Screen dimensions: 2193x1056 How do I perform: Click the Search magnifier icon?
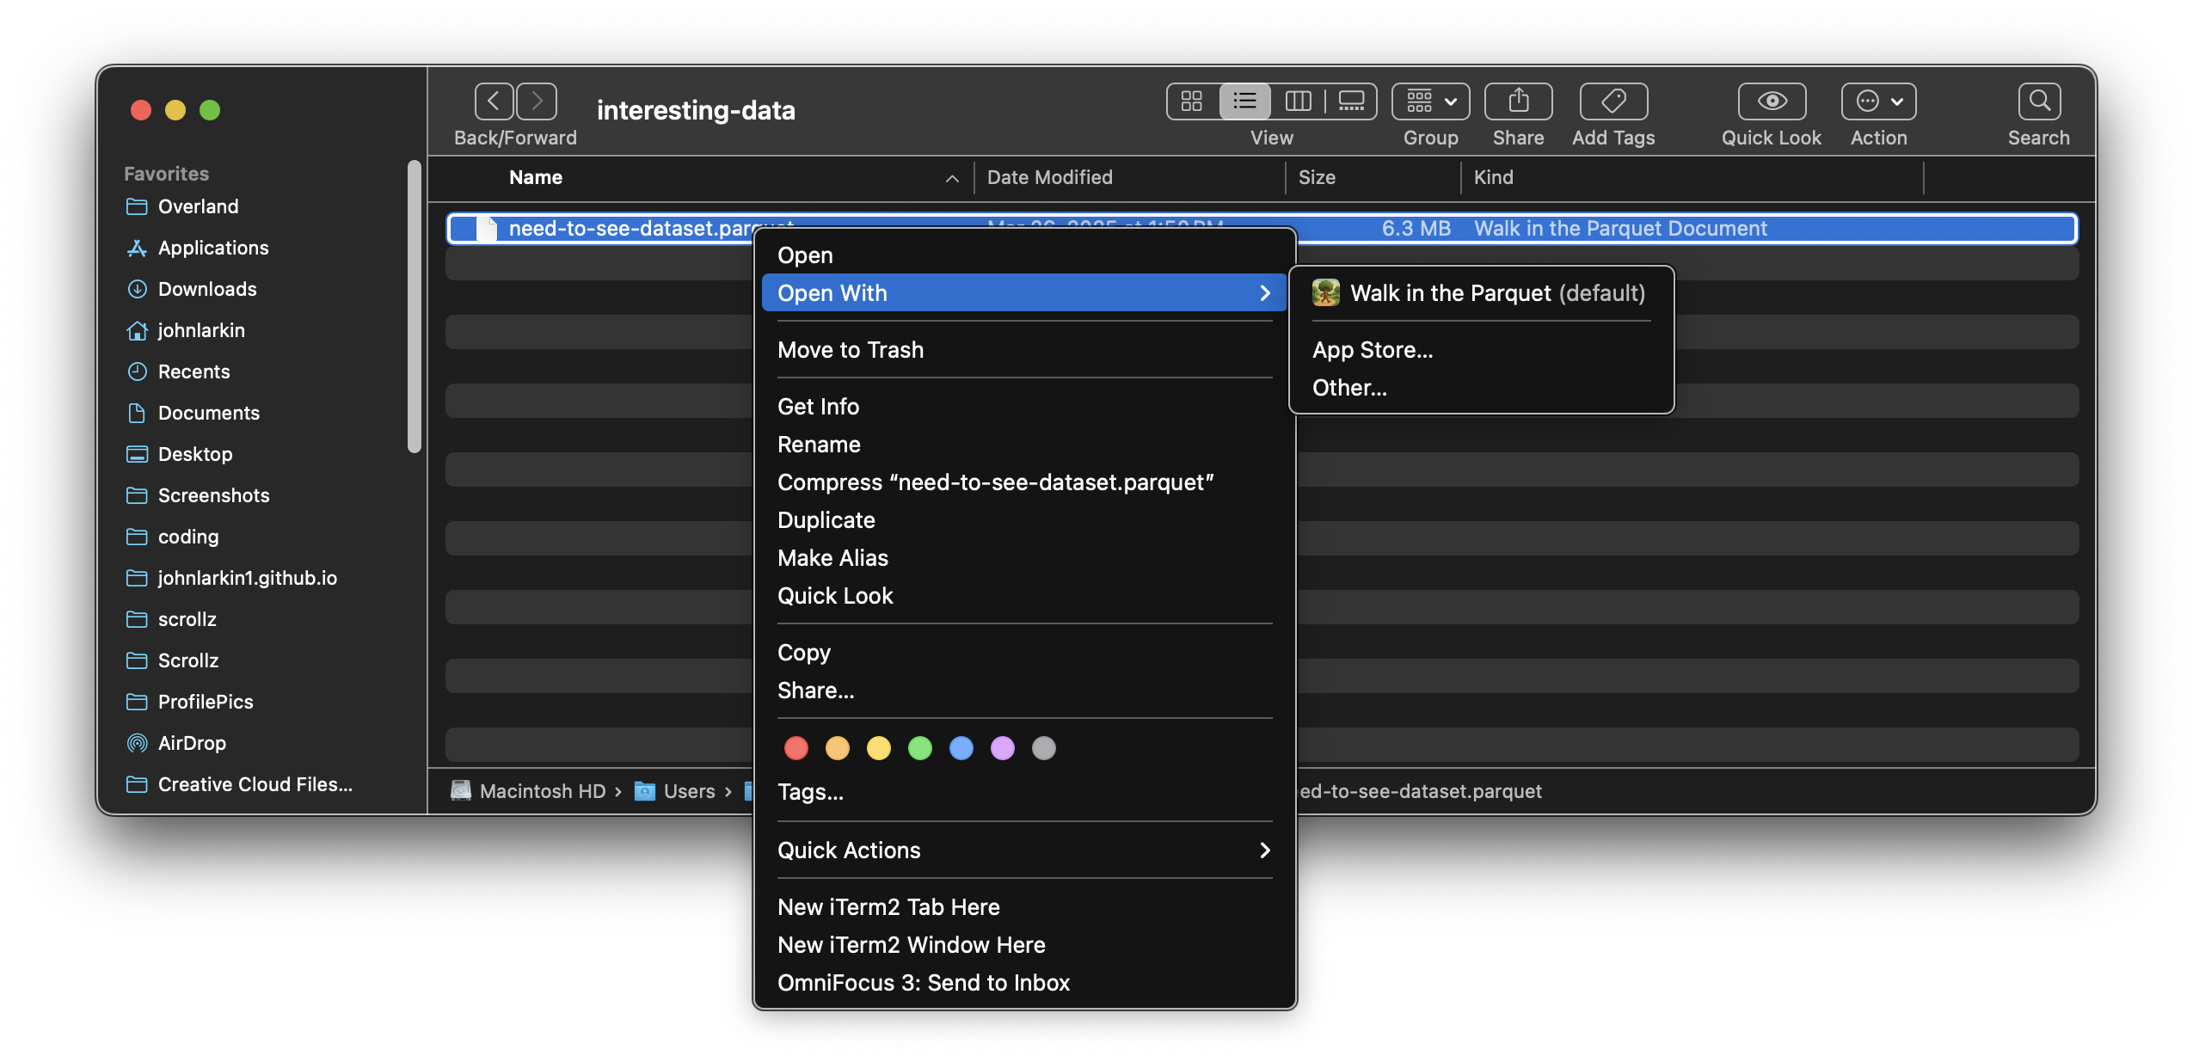[x=2039, y=101]
